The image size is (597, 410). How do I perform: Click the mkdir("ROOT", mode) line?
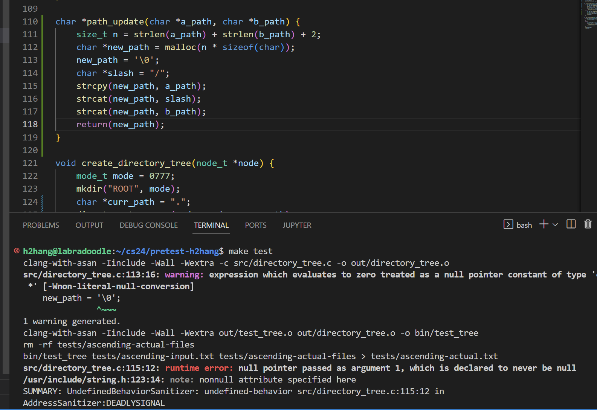[x=128, y=189]
